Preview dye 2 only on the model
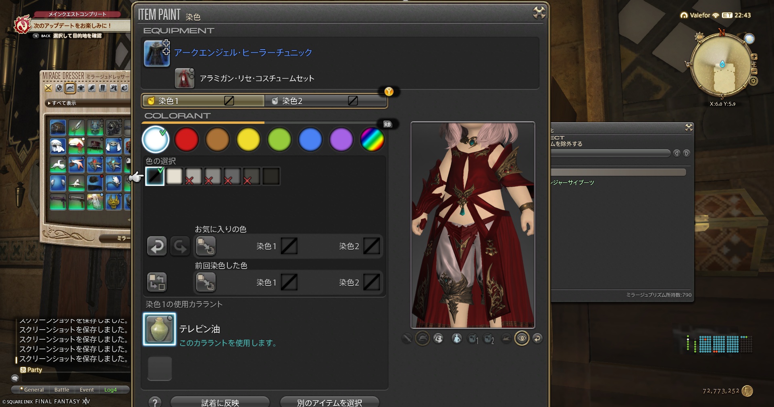The image size is (774, 407). click(489, 339)
